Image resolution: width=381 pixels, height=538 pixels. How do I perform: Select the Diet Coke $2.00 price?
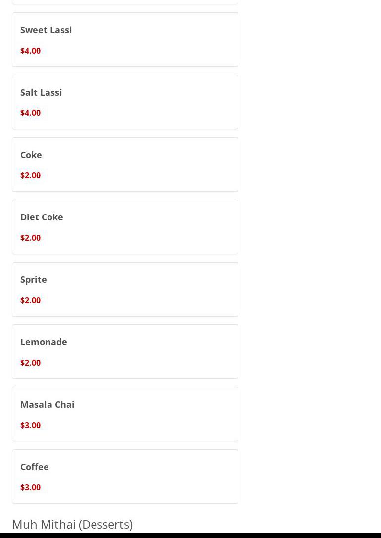tap(31, 238)
